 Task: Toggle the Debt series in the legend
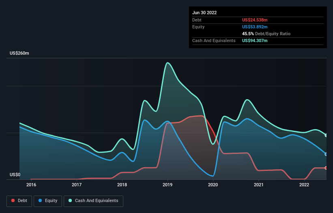(x=19, y=201)
